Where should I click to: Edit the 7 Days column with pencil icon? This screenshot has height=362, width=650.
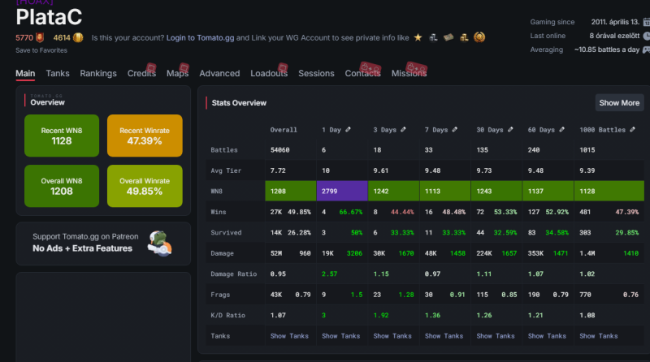[x=455, y=130]
